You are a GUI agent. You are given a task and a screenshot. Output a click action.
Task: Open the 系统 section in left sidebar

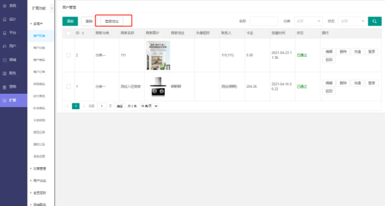10,6
